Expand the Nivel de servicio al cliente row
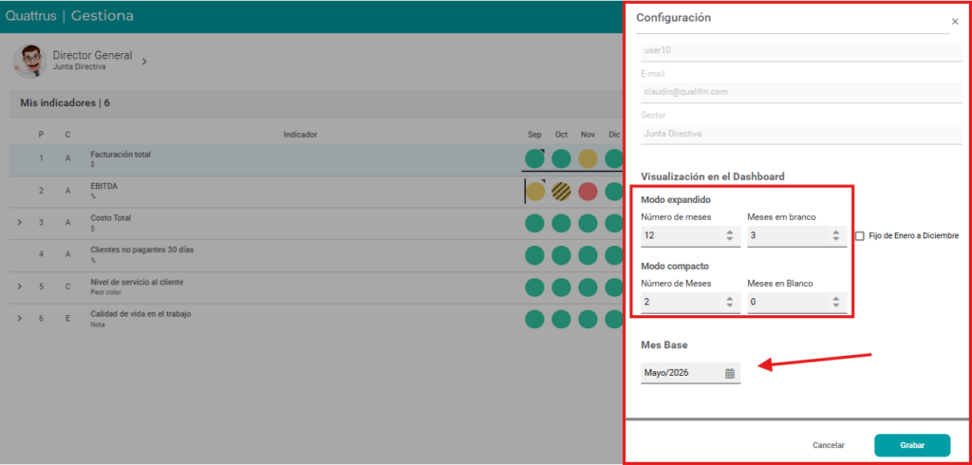Viewport: 972px width, 465px height. coord(19,287)
